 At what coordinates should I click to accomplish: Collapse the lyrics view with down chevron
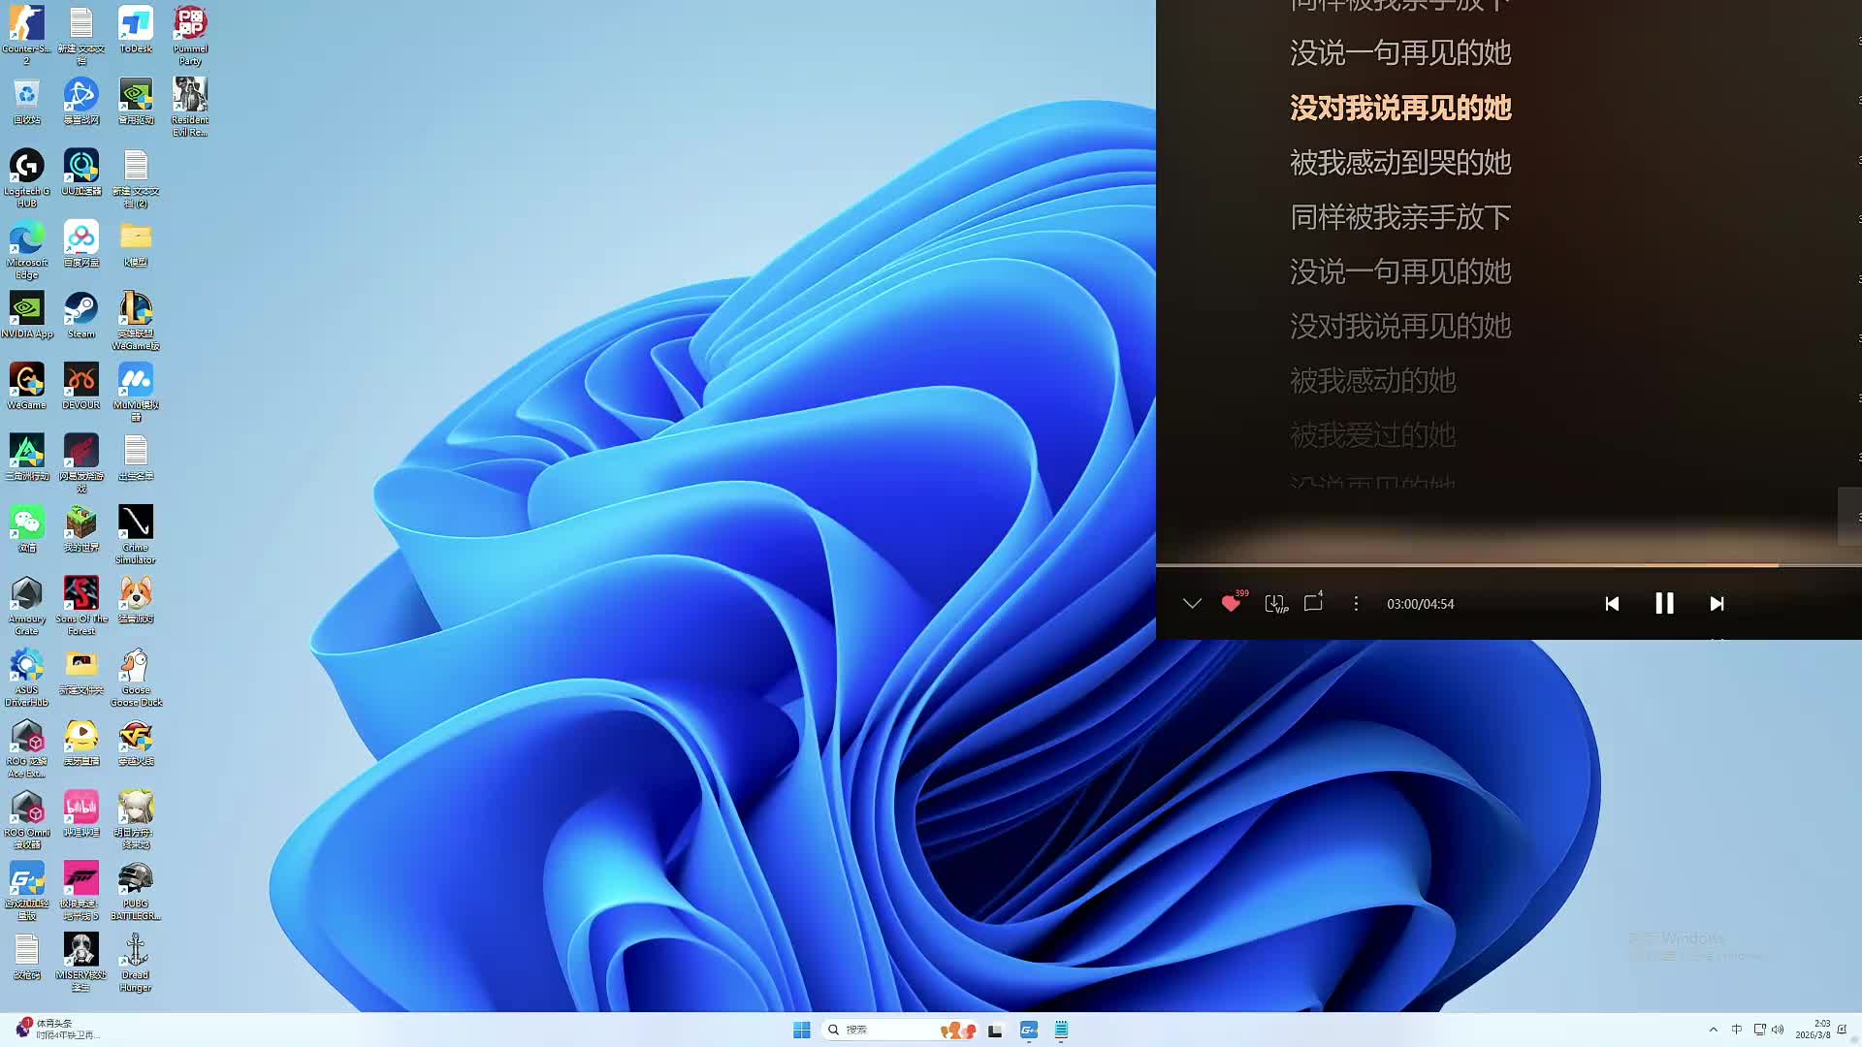(1192, 603)
